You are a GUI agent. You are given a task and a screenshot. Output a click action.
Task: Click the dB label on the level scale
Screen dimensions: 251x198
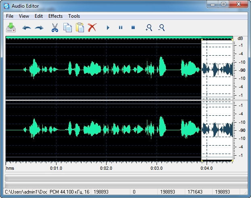click(x=240, y=38)
